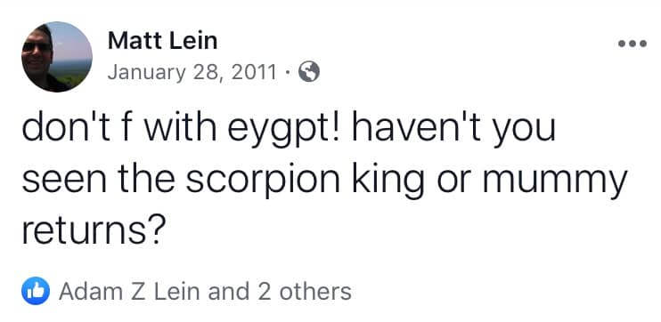
Task: Open Adam Z Lein's profile from likes
Action: tap(130, 291)
